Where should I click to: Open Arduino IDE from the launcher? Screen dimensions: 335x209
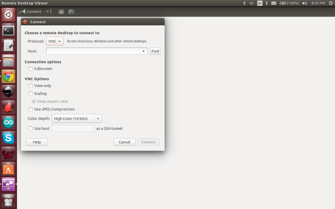click(9, 123)
